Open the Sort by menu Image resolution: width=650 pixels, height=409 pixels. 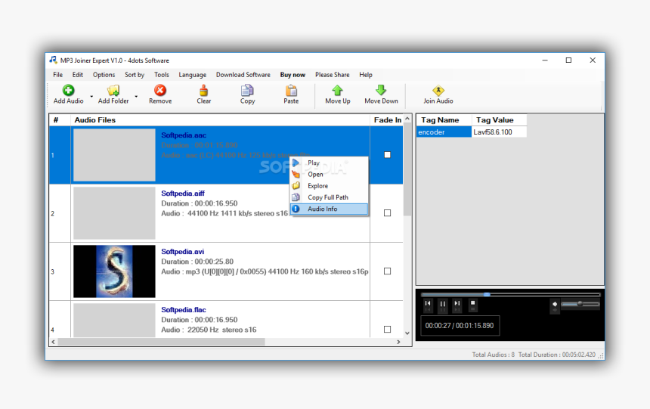135,75
